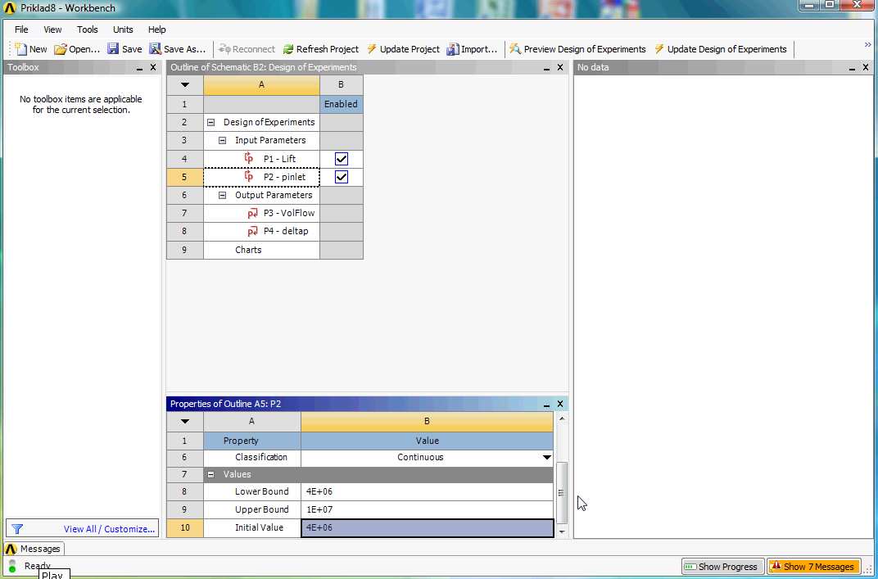Click the warning icon on Show 7 Messages
The height and width of the screenshot is (579, 878).
(x=776, y=566)
